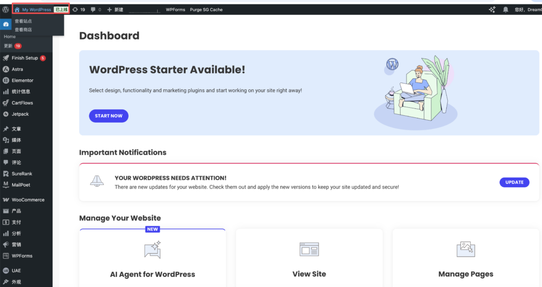This screenshot has height=287, width=542.
Task: Click the Elementor icon in sidebar
Action: (6, 80)
